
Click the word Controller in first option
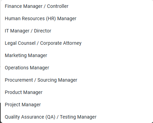click(x=58, y=6)
